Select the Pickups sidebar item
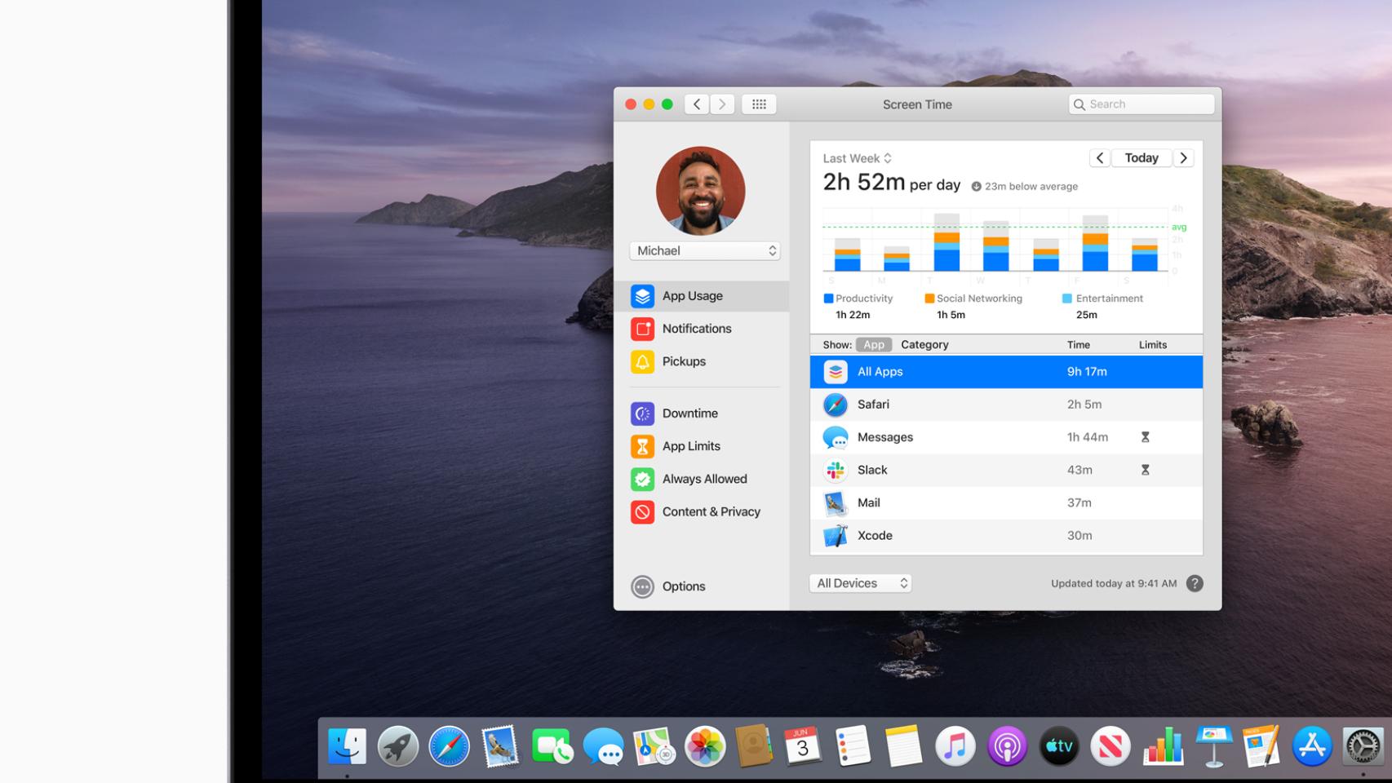 (683, 361)
